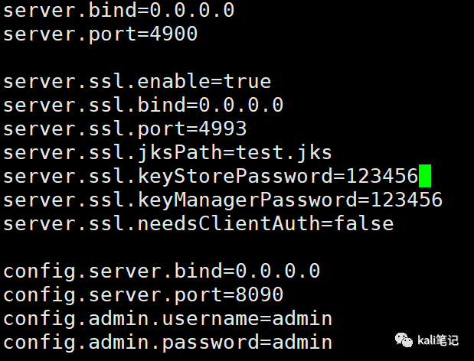Click the 4900 value of server.port

(173, 34)
